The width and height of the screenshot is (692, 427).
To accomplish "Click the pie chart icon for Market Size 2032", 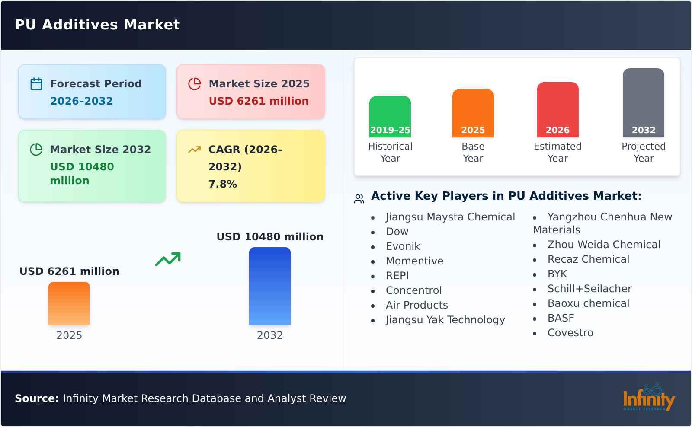I will pyautogui.click(x=36, y=149).
